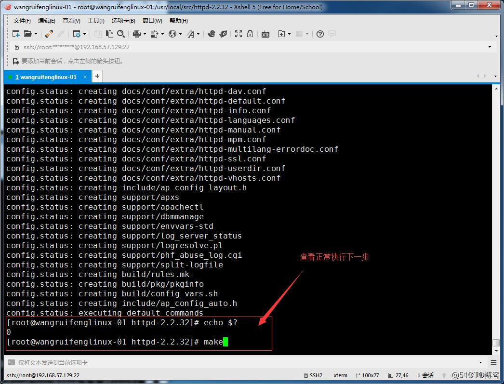
Task: Open the 窗口(W) menu
Action: (x=152, y=21)
